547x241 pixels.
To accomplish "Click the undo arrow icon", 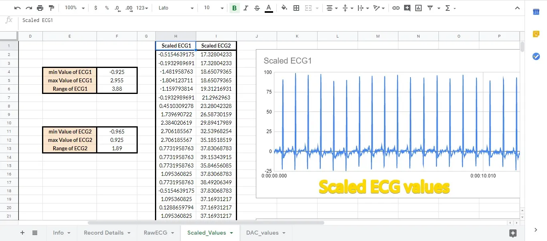I will coord(17,8).
